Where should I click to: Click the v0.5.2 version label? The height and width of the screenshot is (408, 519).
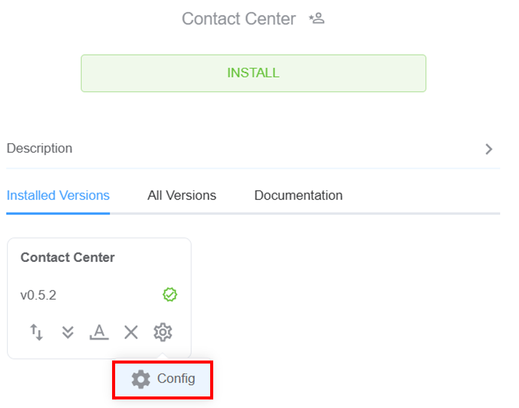[38, 295]
